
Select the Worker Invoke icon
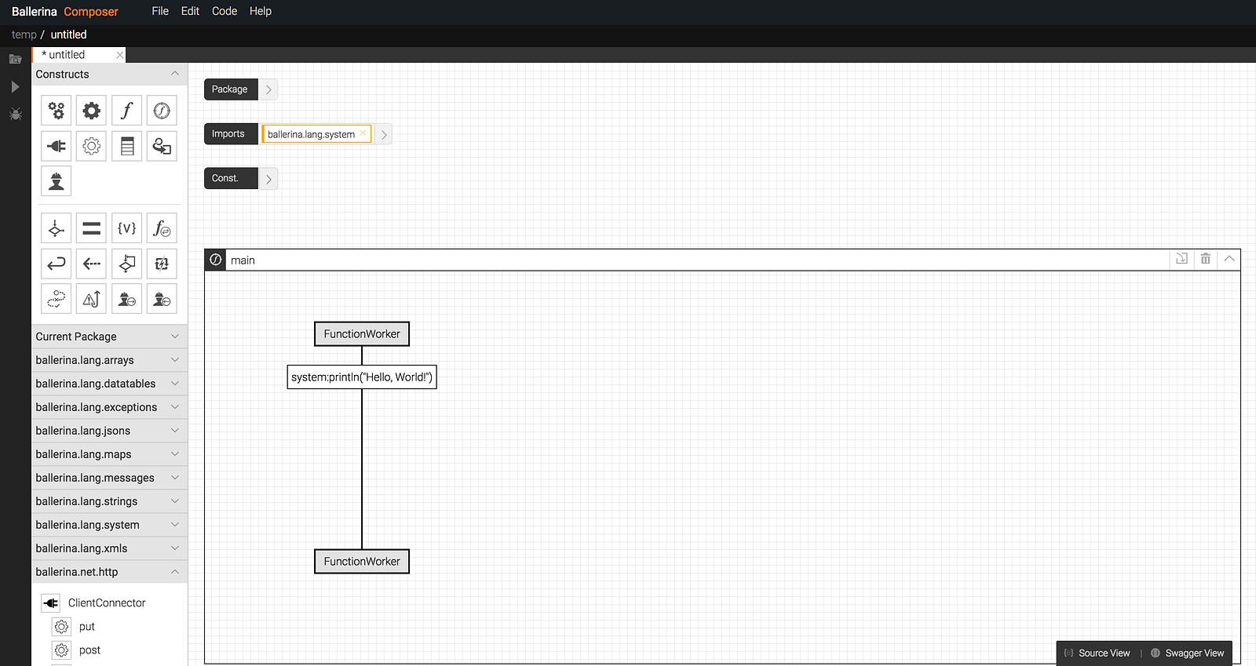point(127,299)
